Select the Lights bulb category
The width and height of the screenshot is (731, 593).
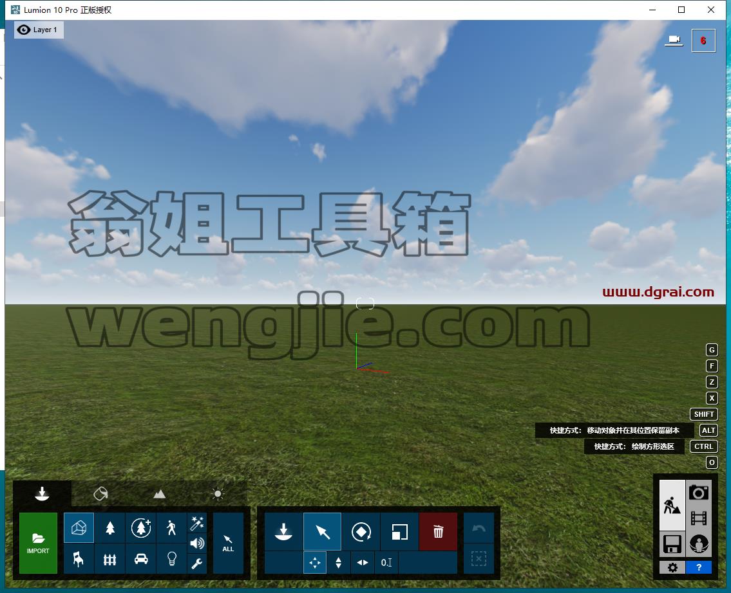(171, 558)
